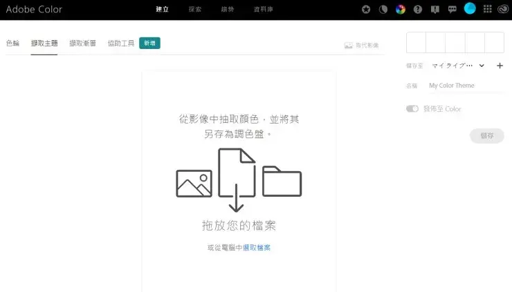The width and height of the screenshot is (512, 292).
Task: Click the Adobe Color logo
Action: (34, 10)
